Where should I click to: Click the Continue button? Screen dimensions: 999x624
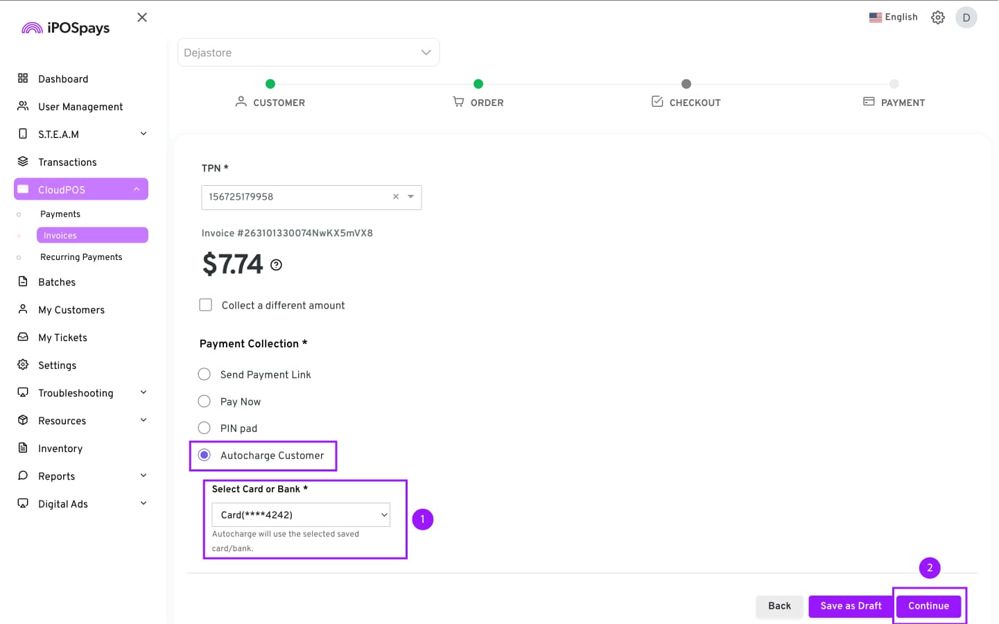tap(928, 606)
